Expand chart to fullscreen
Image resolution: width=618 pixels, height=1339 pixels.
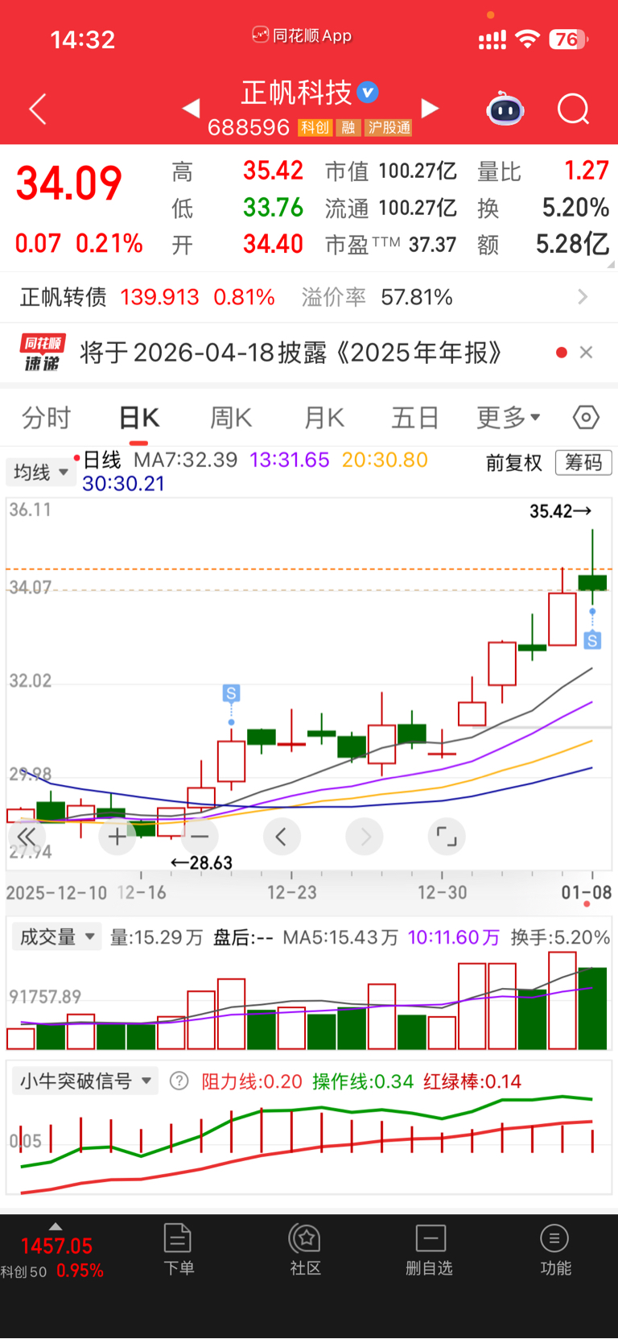pos(447,837)
